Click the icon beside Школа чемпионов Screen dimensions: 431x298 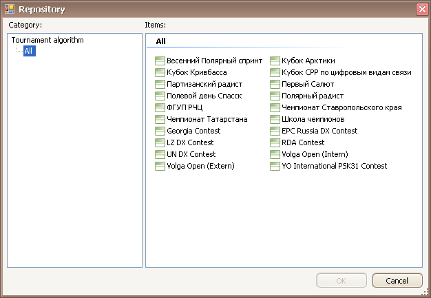275,119
